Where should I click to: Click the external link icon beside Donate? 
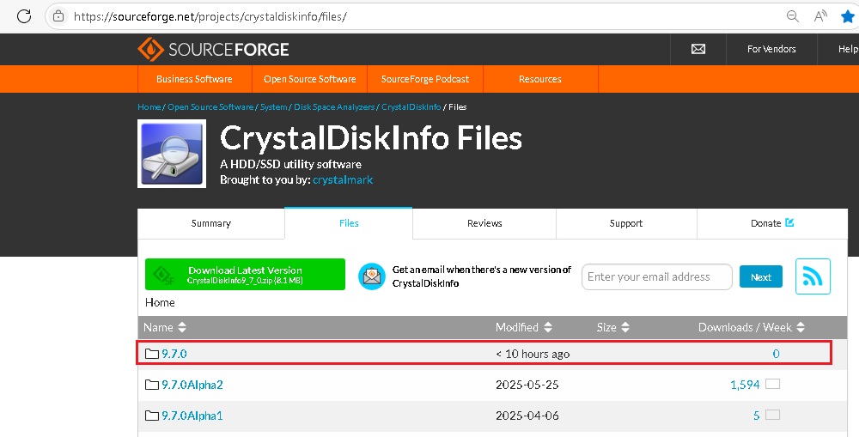point(789,222)
